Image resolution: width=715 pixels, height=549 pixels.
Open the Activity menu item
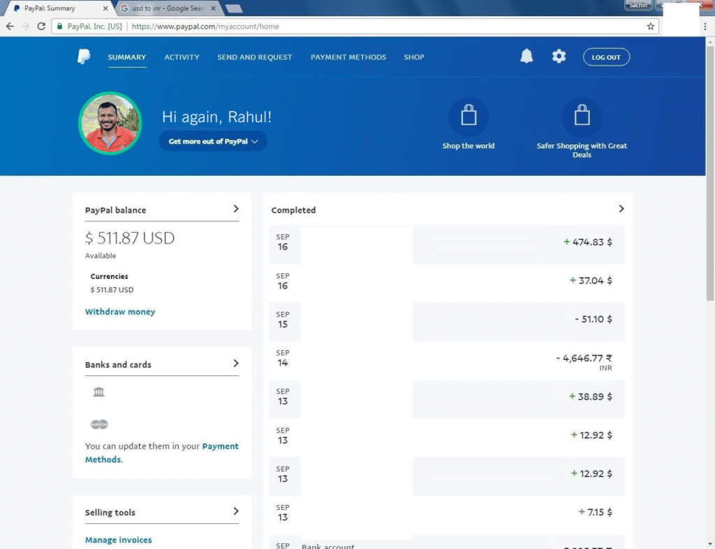(x=182, y=57)
